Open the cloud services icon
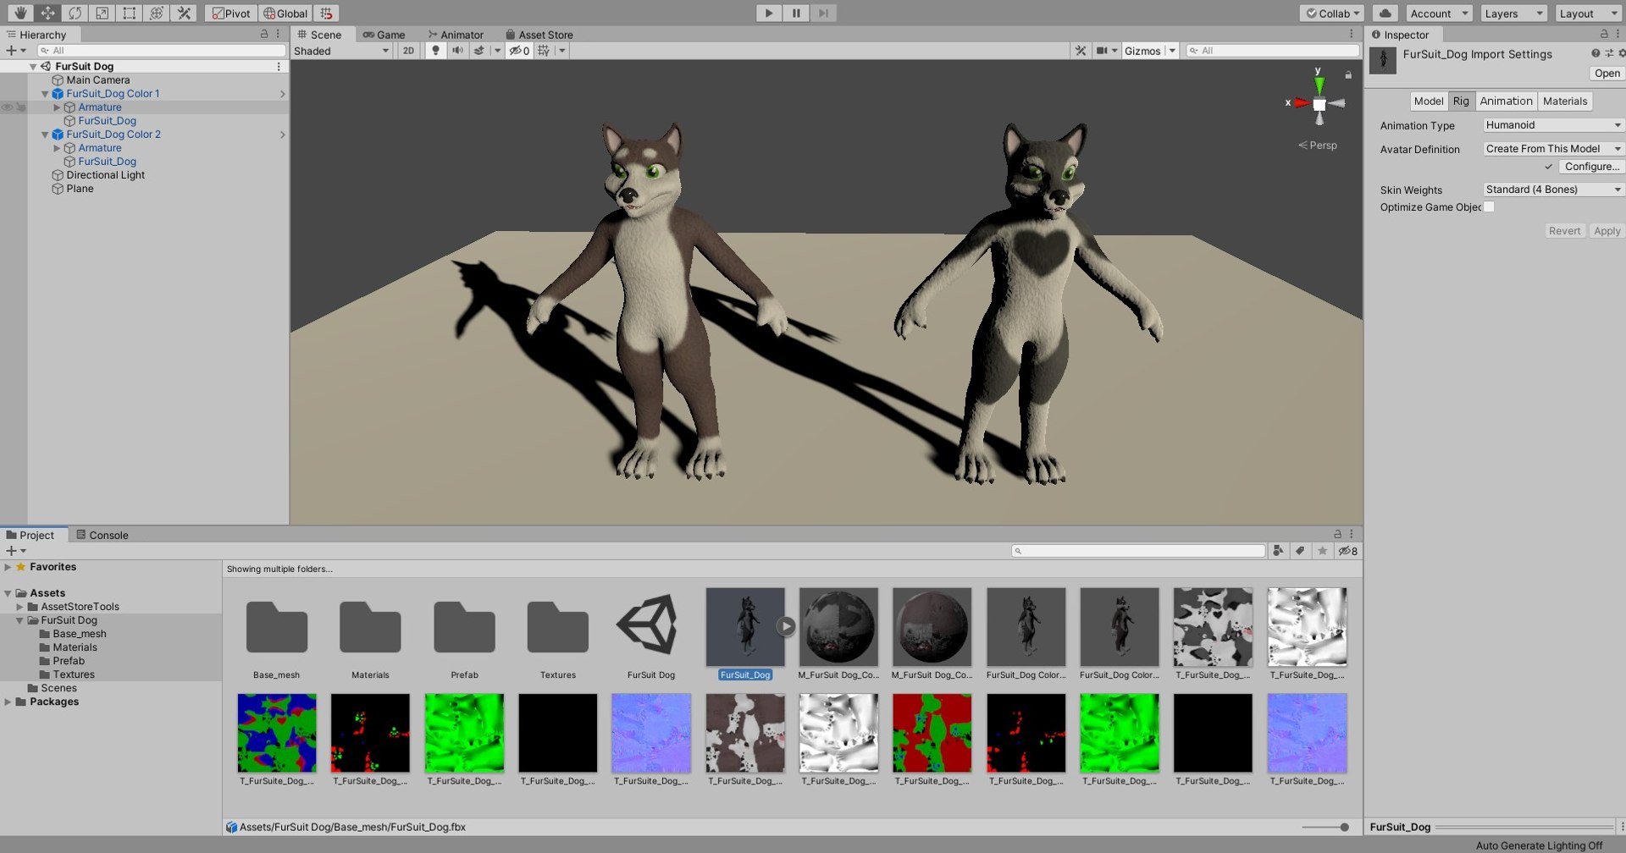 click(x=1385, y=13)
